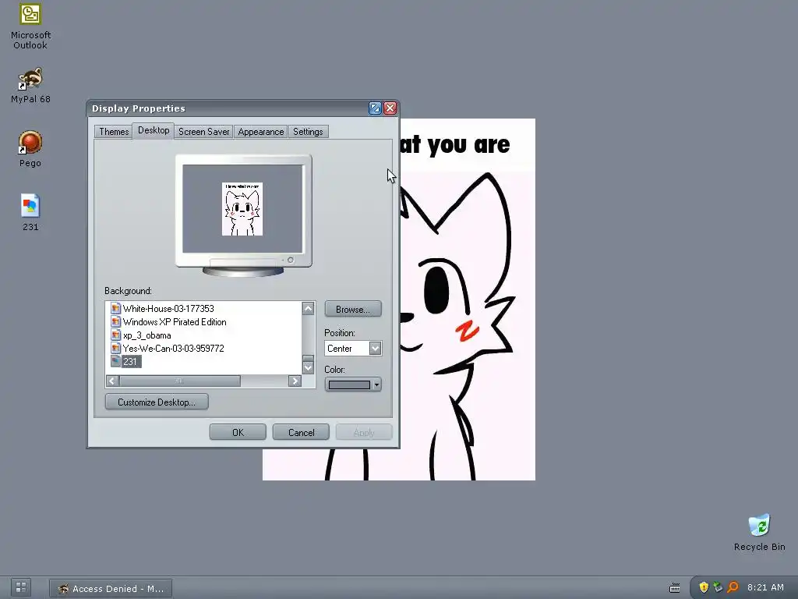Click the Windows XP Pirated Edition file icon
Image resolution: width=798 pixels, height=599 pixels.
tap(115, 322)
